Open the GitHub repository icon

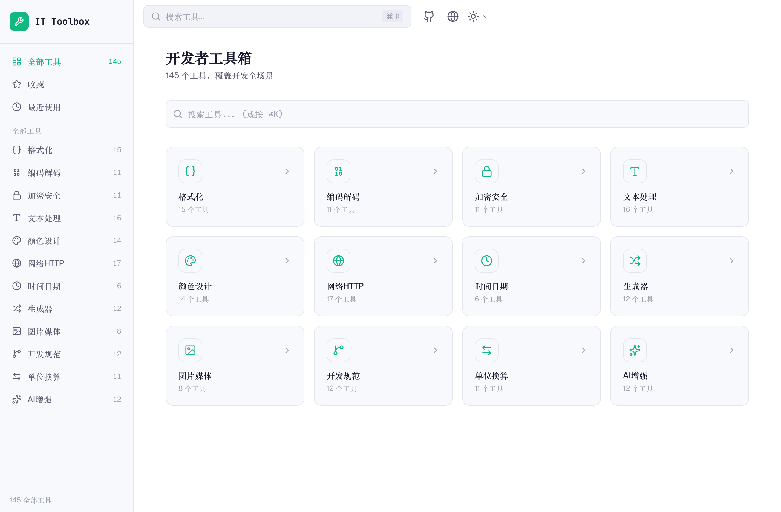tap(429, 16)
